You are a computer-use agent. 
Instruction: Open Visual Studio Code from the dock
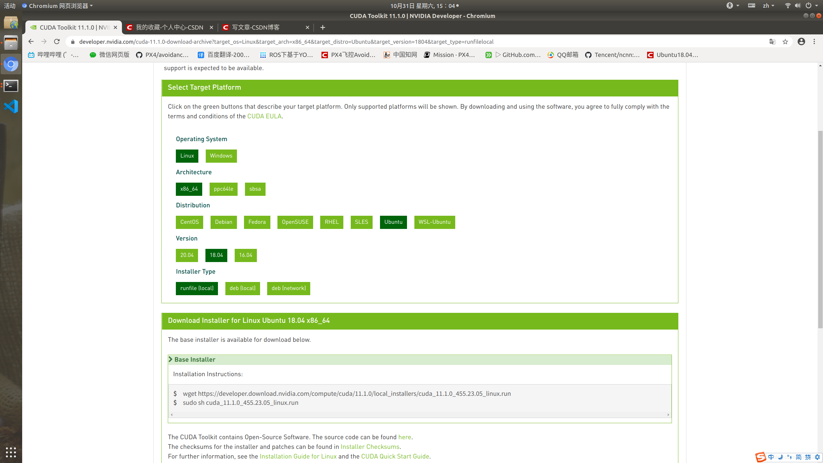pos(11,106)
